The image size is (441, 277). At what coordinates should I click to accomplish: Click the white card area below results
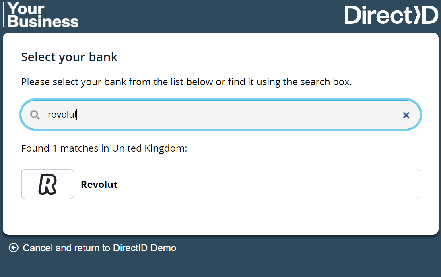221,216
